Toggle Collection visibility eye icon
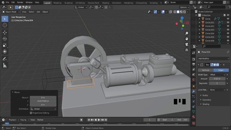The width and height of the screenshot is (231, 130). [x=228, y=15]
